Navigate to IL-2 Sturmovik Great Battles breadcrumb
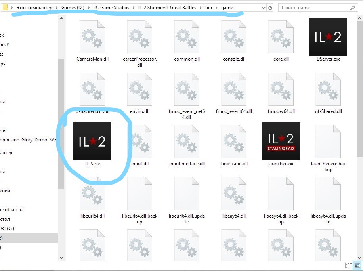The height and width of the screenshot is (271, 363). 167,8
